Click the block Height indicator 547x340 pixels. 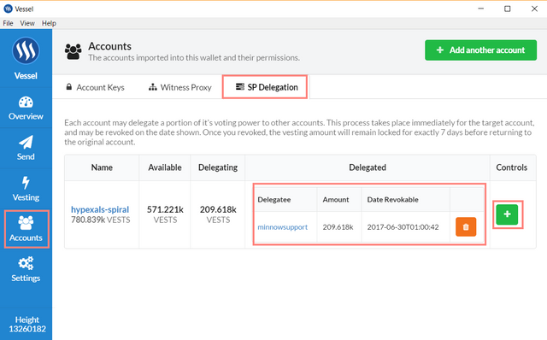(x=27, y=325)
